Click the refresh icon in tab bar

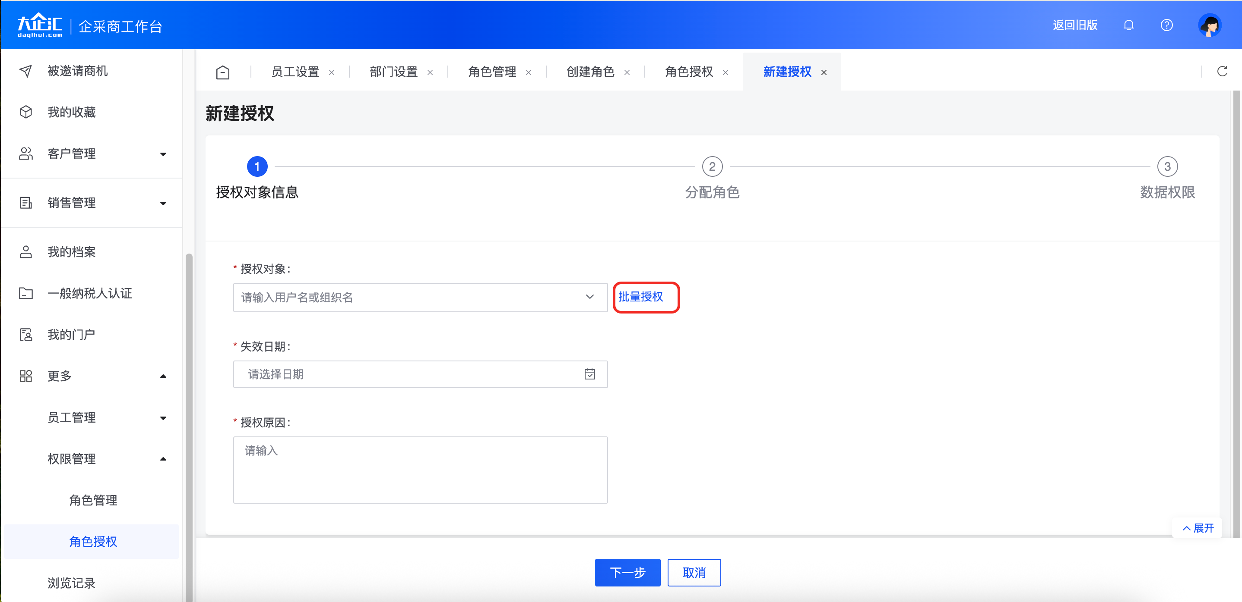click(1222, 72)
